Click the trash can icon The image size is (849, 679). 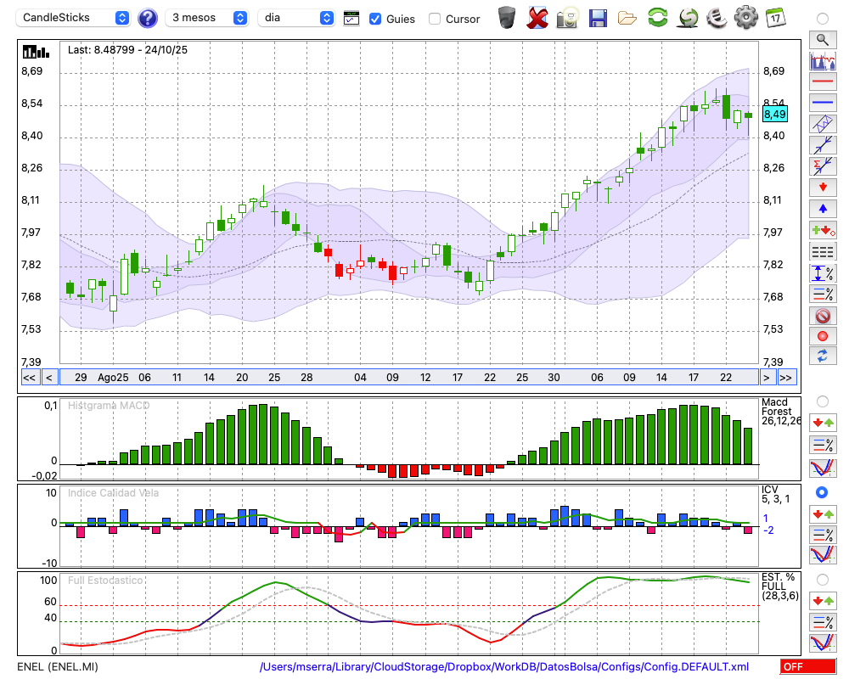pyautogui.click(x=507, y=18)
